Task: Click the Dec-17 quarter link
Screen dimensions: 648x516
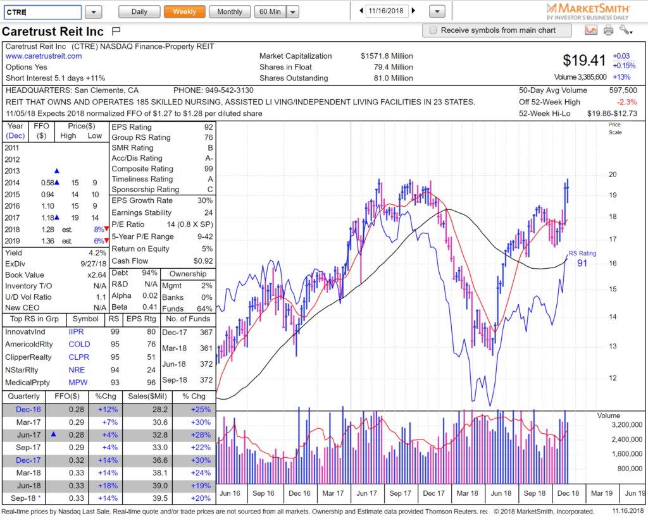Action: pos(28,460)
